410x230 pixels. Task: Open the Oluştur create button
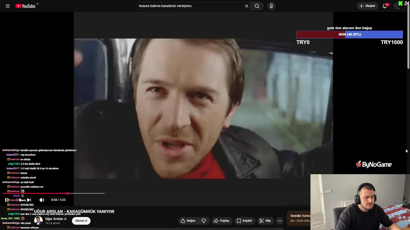(x=368, y=6)
